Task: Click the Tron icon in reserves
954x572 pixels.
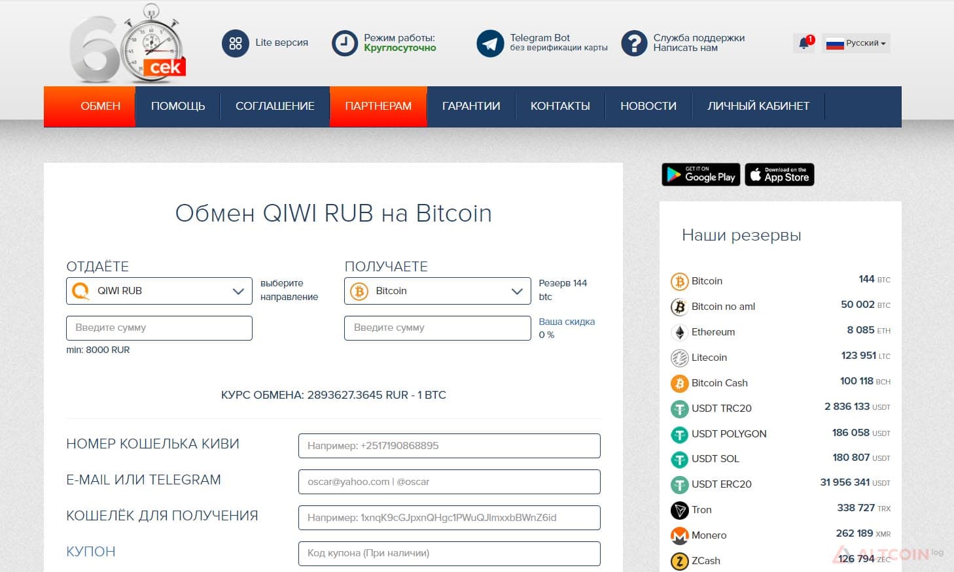Action: (x=679, y=510)
